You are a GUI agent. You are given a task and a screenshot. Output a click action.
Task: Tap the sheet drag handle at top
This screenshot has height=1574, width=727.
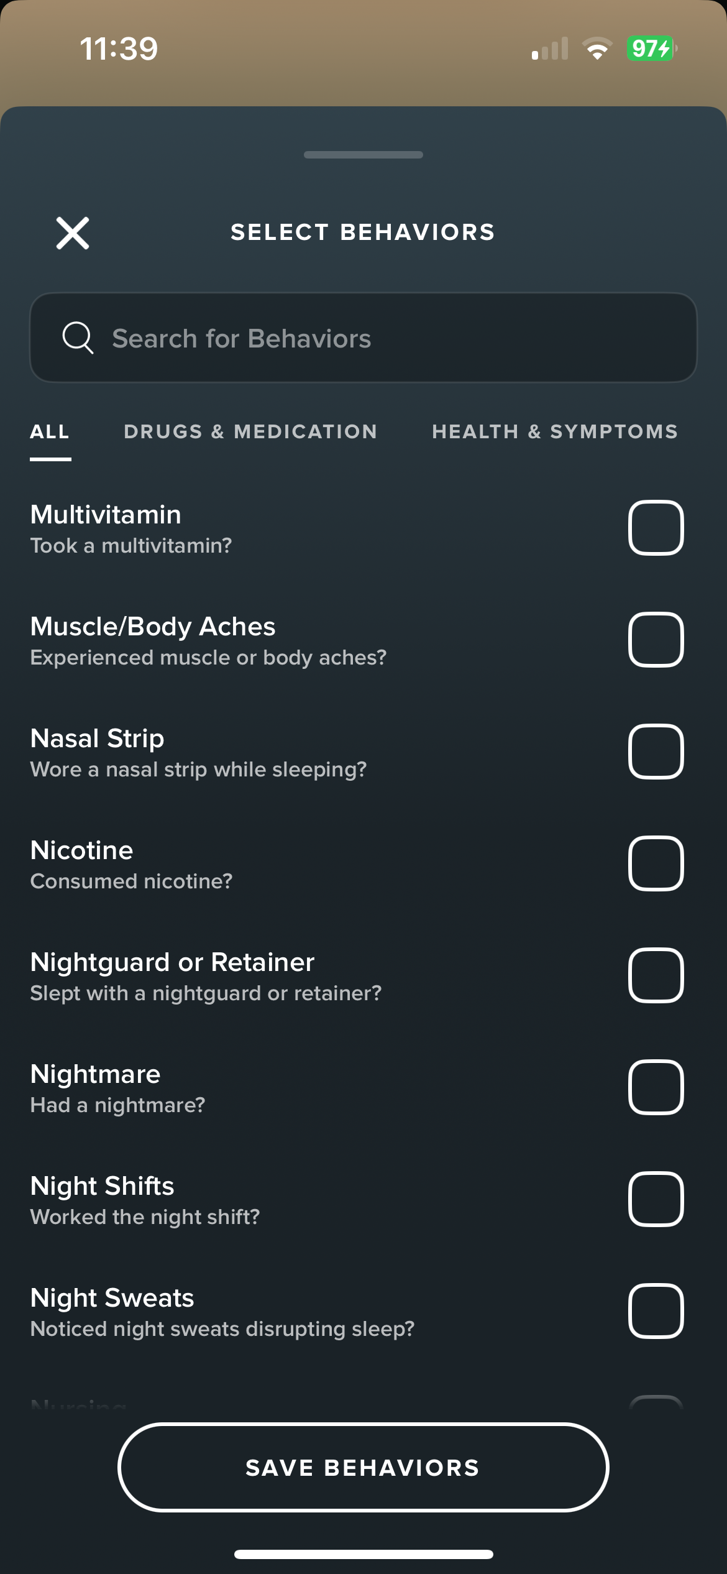tap(363, 155)
